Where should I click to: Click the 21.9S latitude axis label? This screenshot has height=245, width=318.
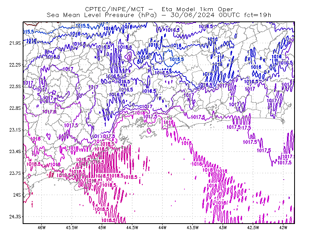pos(15,43)
